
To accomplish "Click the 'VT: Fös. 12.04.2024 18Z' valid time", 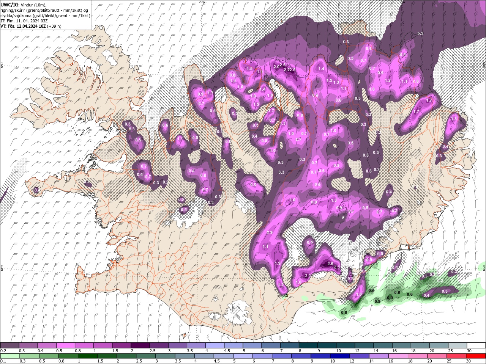I will (24, 26).
